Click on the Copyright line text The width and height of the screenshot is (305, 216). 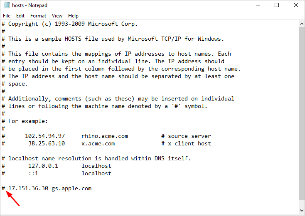(70, 24)
